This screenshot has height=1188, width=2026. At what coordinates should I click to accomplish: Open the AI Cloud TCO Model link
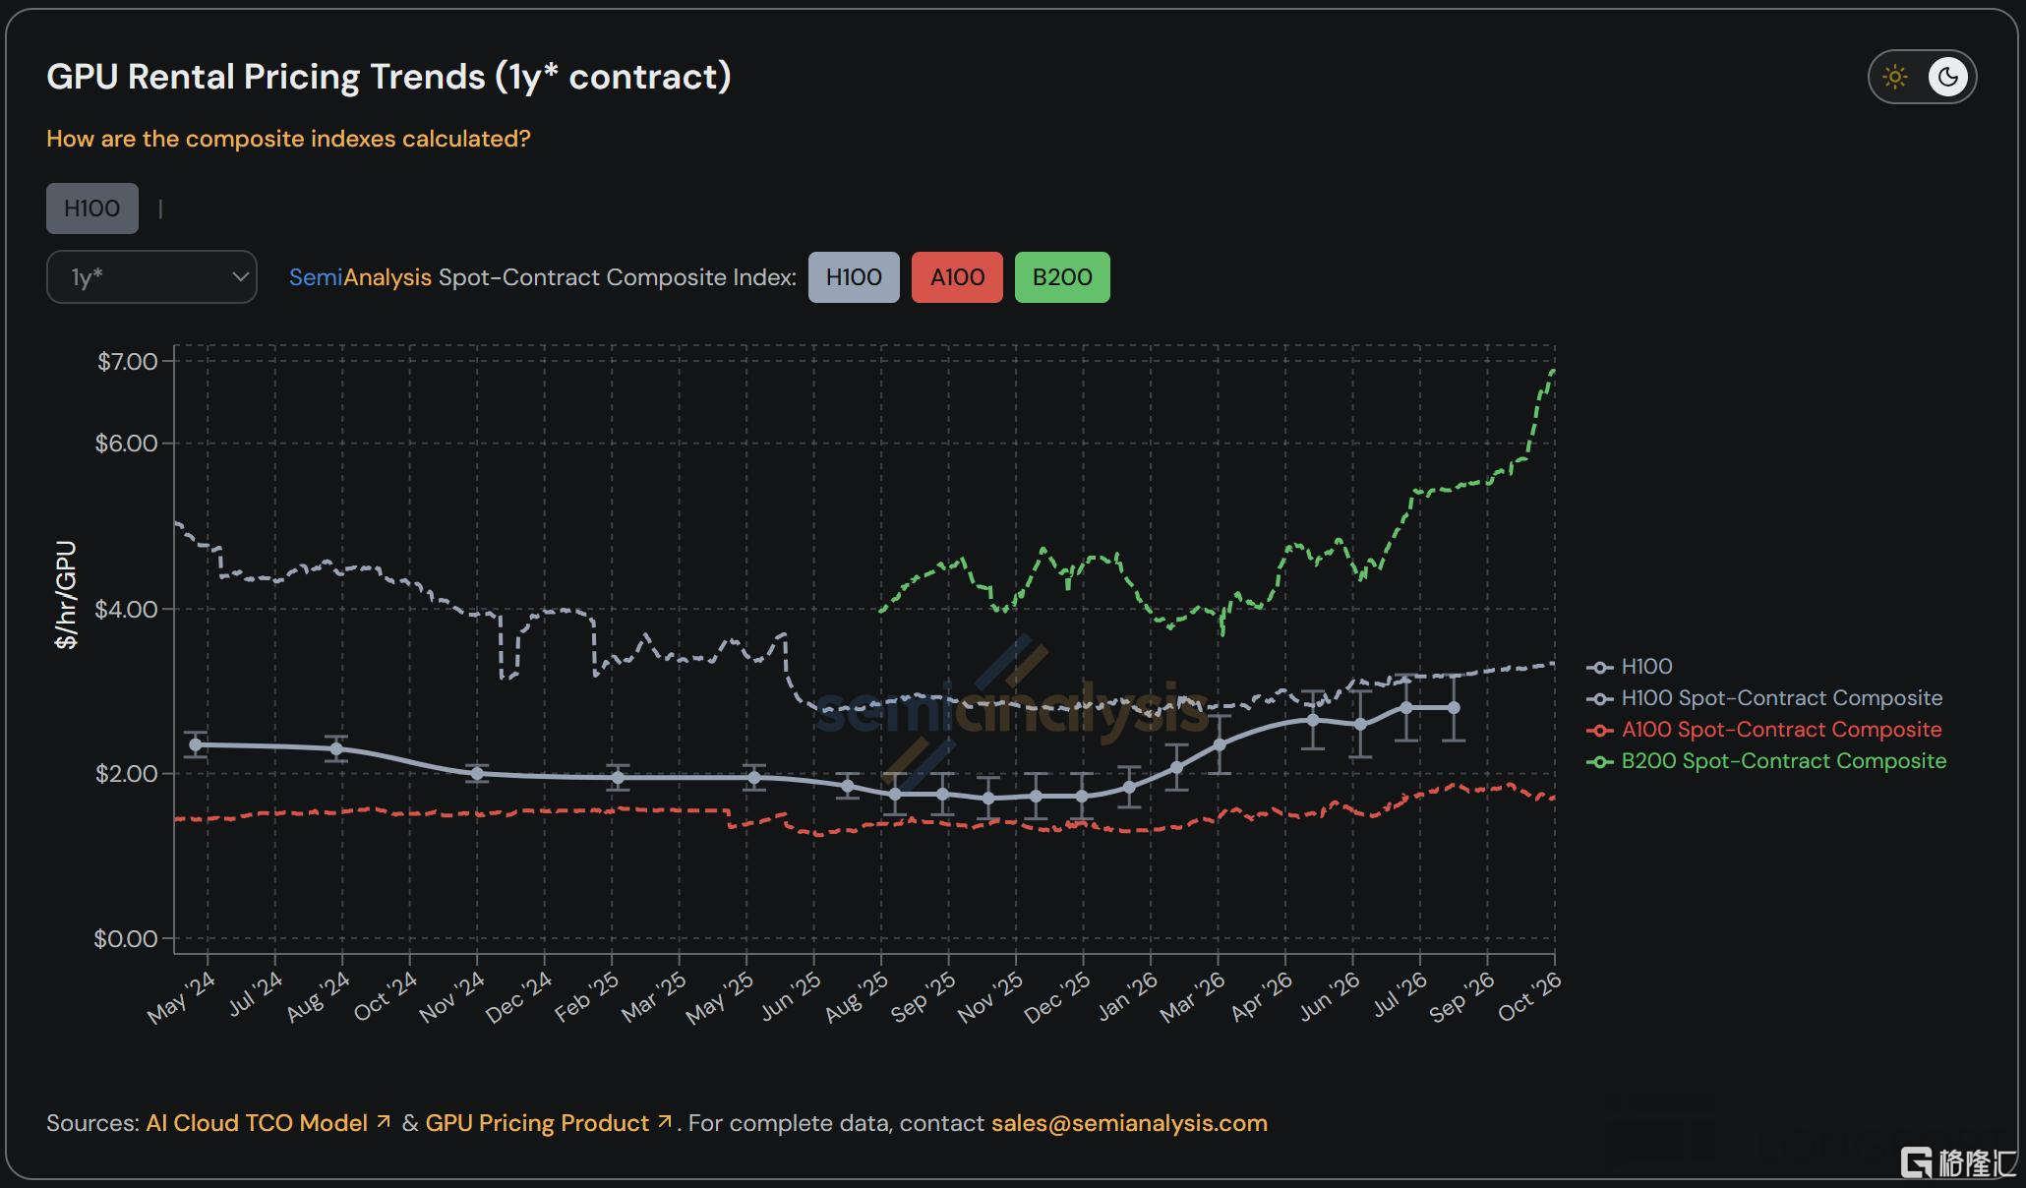click(257, 1123)
